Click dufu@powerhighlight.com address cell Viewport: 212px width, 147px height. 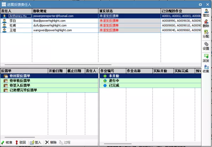pyautogui.click(x=65, y=26)
